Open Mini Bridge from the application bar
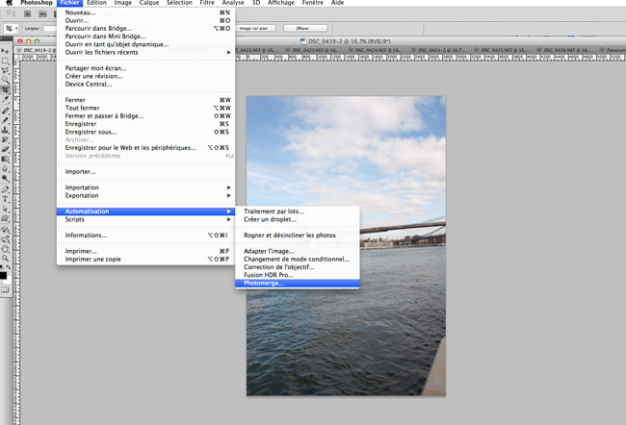This screenshot has width=626, height=425. [42, 13]
